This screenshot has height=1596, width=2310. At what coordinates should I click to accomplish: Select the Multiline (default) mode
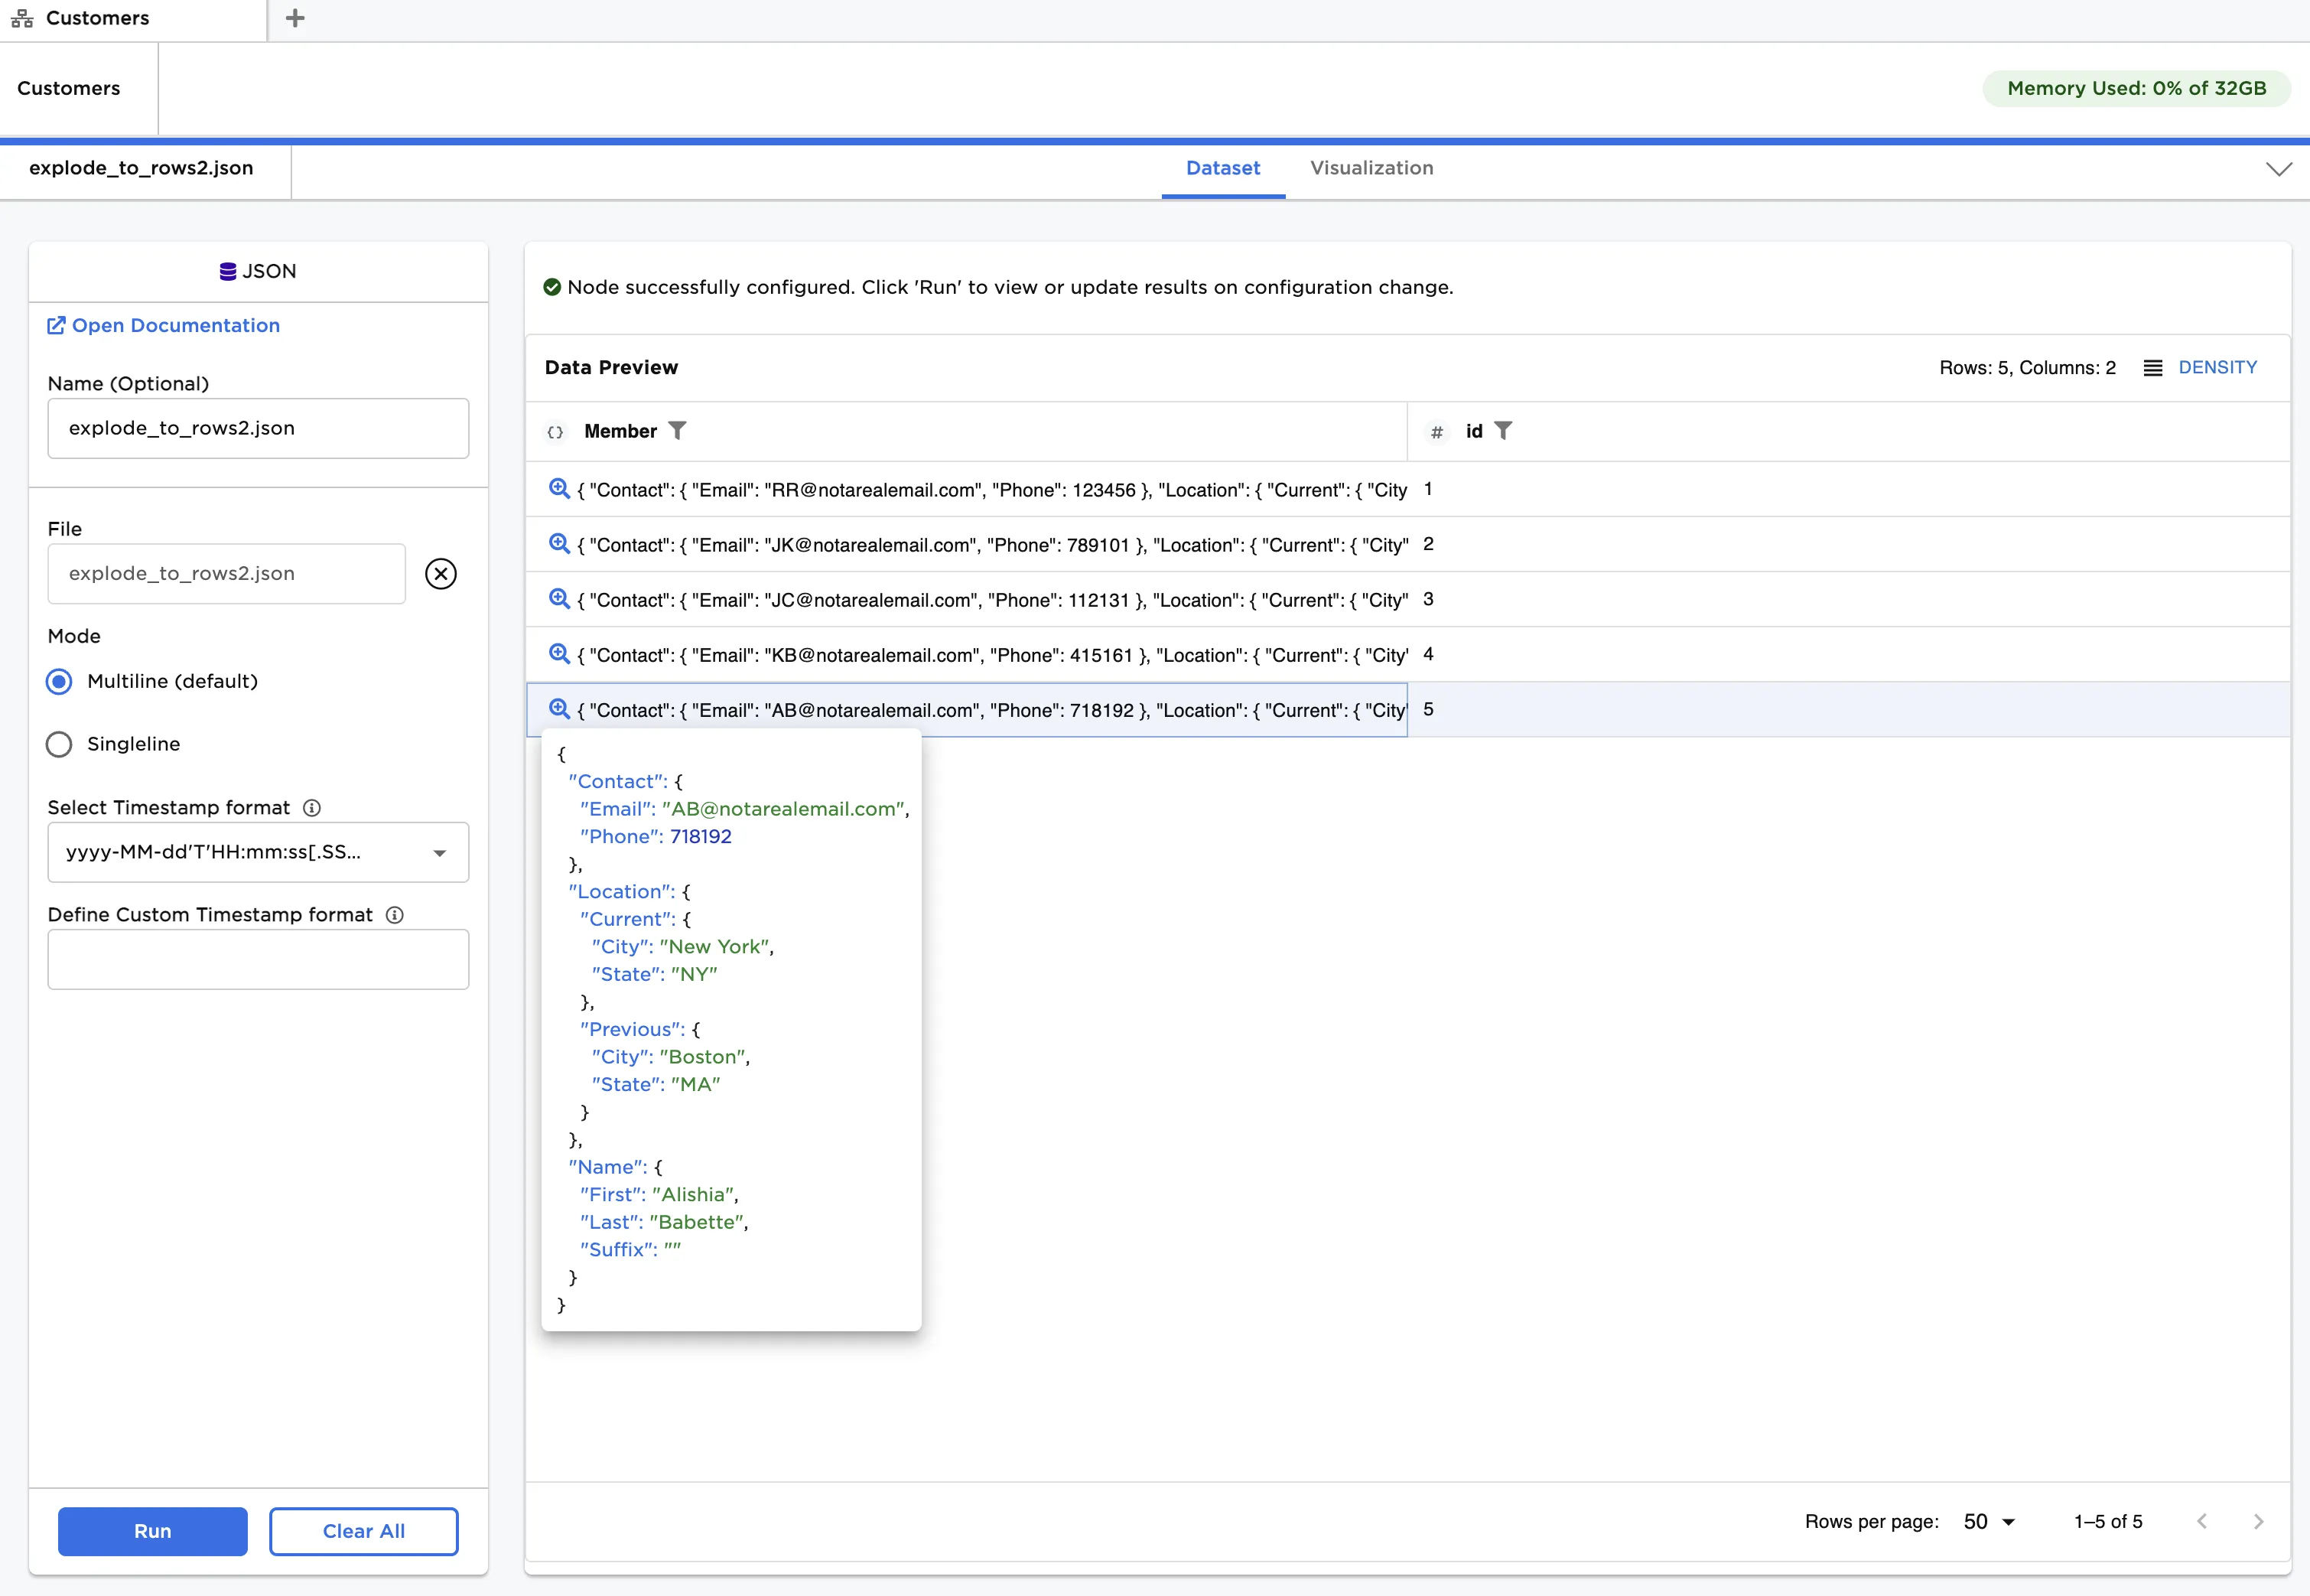[60, 681]
